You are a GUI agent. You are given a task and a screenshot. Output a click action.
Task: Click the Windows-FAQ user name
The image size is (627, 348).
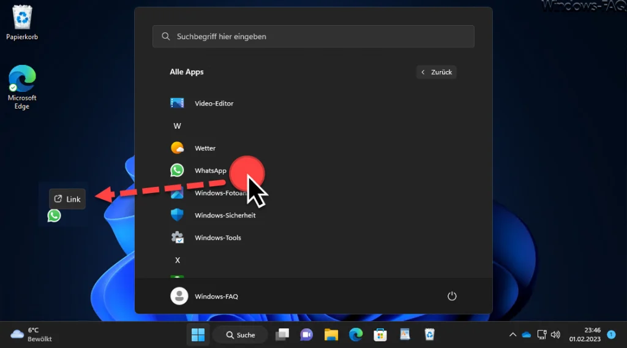coord(216,297)
